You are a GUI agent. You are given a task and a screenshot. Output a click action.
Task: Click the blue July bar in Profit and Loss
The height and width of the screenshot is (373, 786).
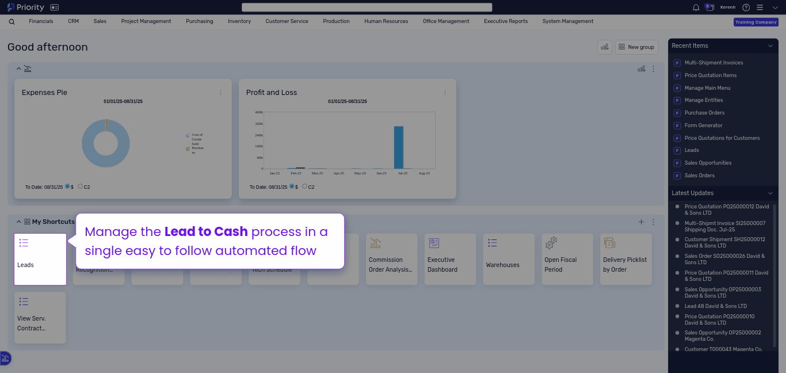click(398, 147)
